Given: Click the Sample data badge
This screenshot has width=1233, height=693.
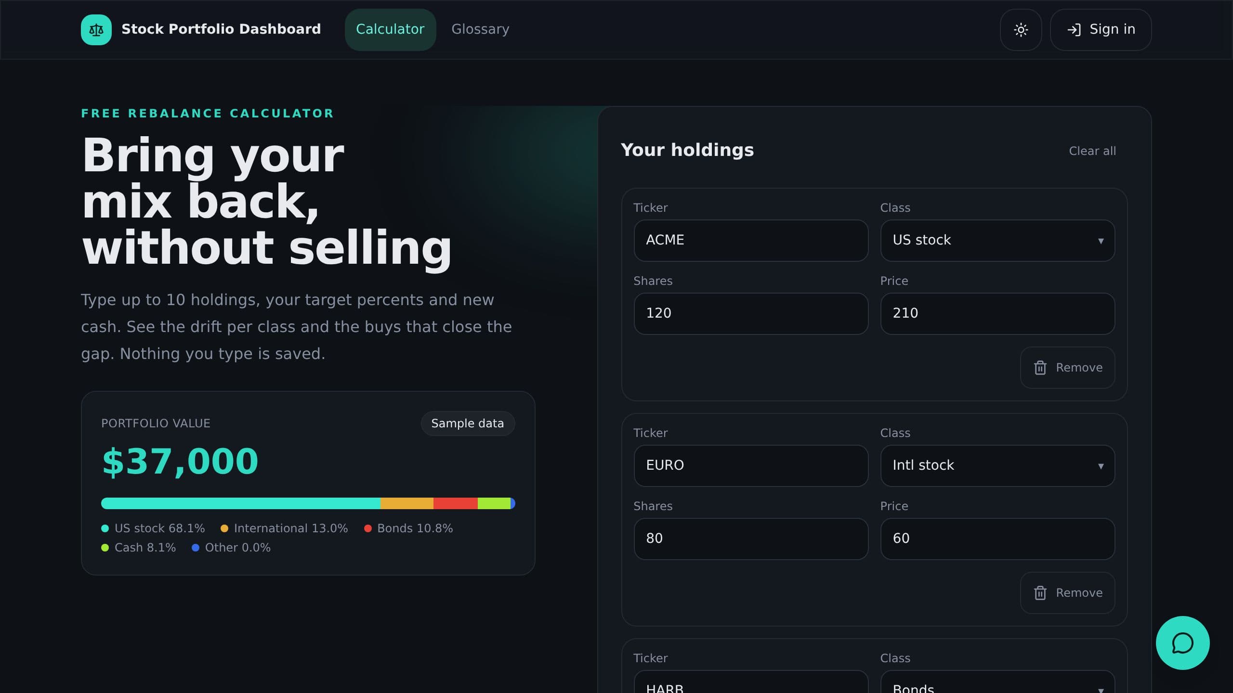Looking at the screenshot, I should (468, 423).
